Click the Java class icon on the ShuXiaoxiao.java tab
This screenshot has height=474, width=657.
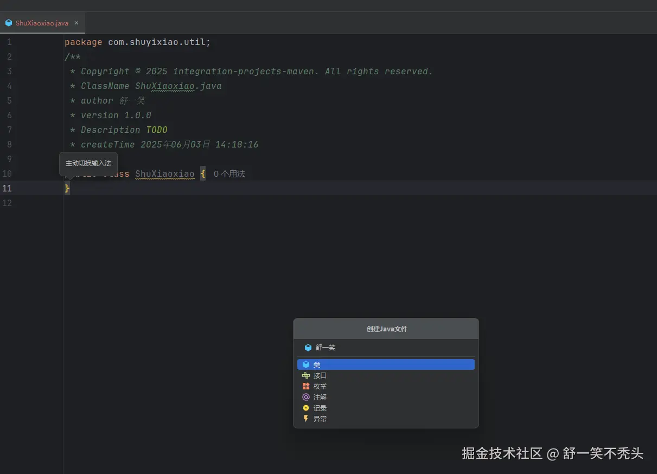tap(9, 23)
